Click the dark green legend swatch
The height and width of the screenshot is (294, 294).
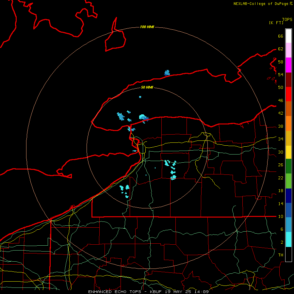[288, 166]
